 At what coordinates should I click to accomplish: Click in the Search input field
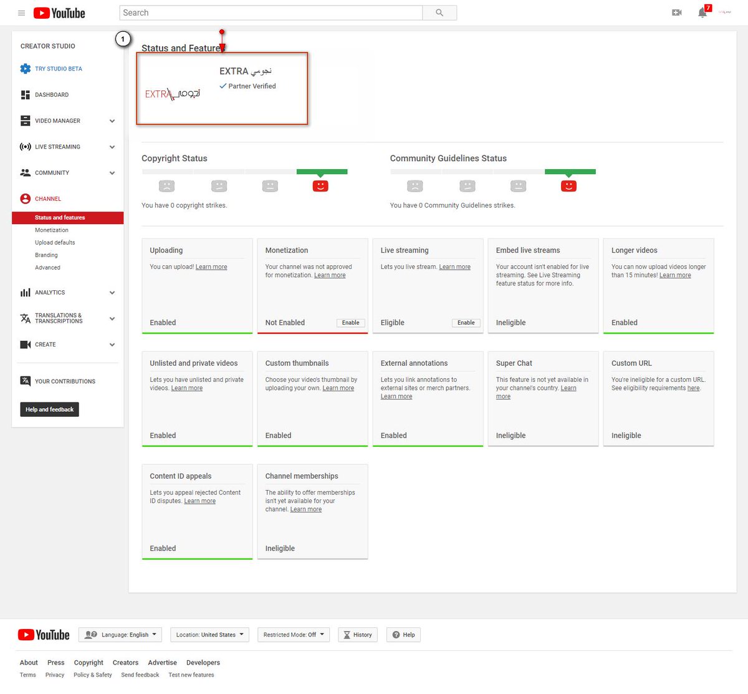pos(271,12)
